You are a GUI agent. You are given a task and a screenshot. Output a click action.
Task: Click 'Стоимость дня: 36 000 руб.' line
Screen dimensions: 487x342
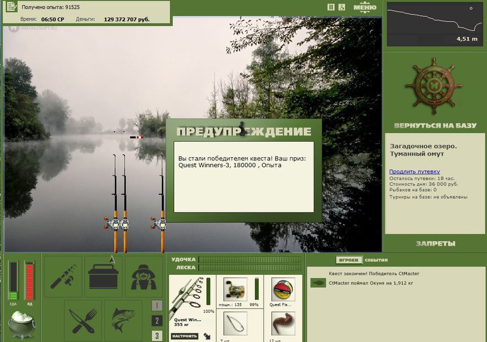pyautogui.click(x=424, y=184)
